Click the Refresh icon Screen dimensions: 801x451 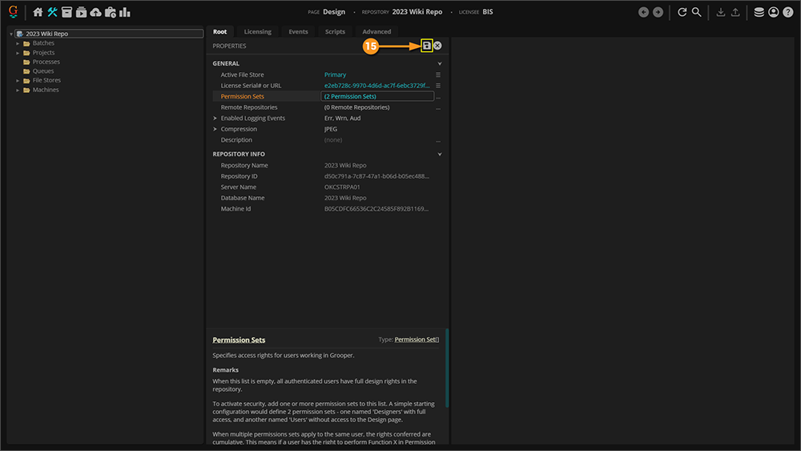pyautogui.click(x=682, y=12)
